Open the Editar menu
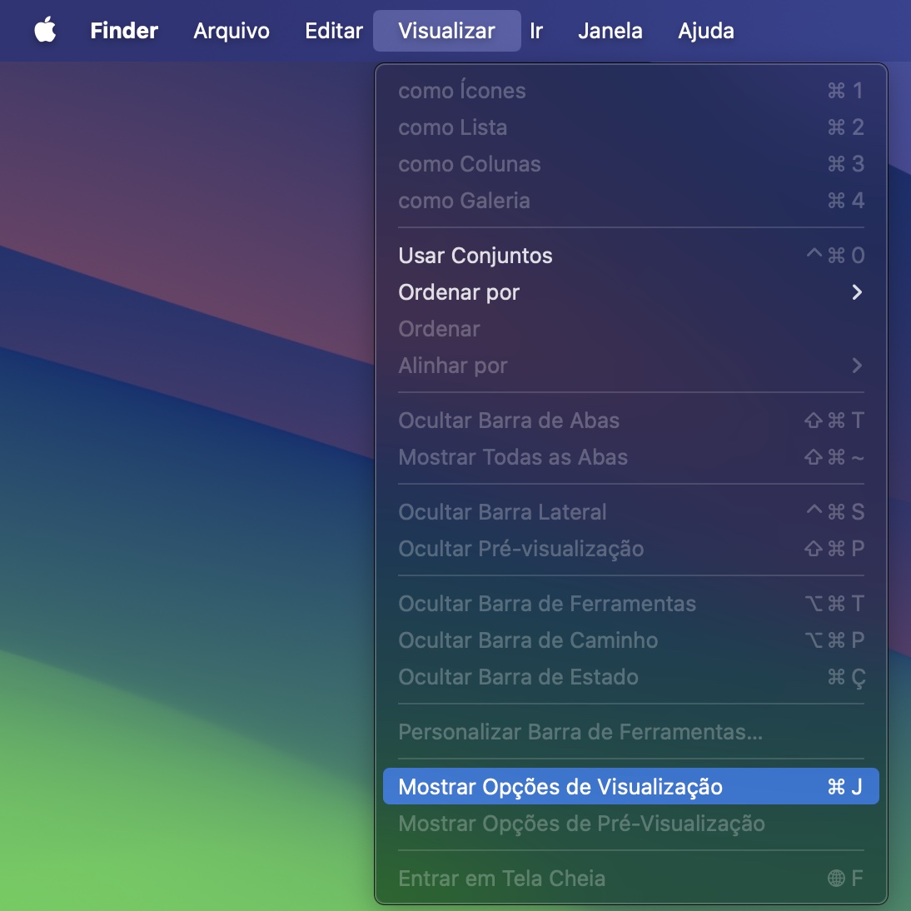911x911 pixels. tap(332, 31)
